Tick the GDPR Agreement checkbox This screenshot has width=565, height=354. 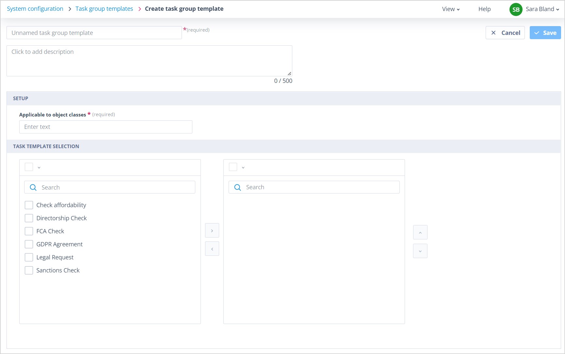[x=29, y=244]
